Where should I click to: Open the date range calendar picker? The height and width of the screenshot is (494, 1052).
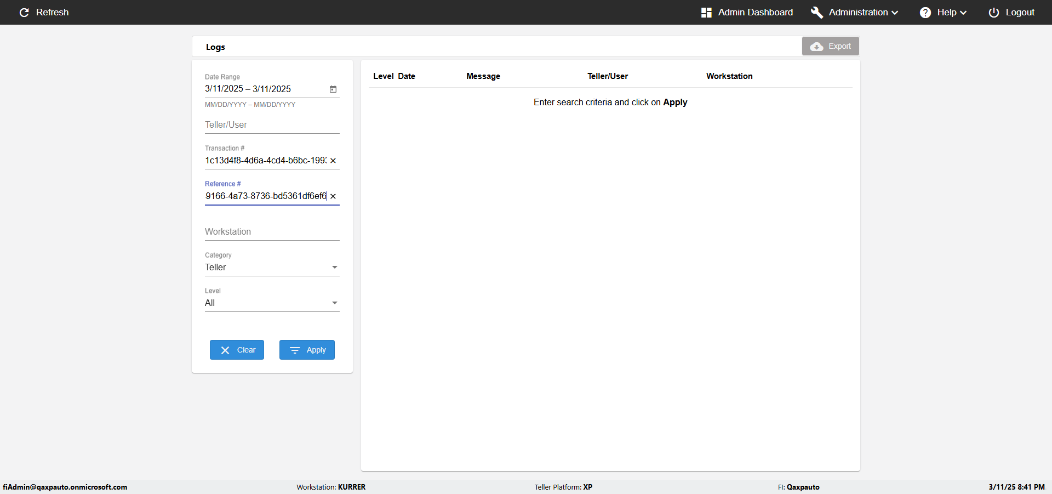click(x=333, y=89)
